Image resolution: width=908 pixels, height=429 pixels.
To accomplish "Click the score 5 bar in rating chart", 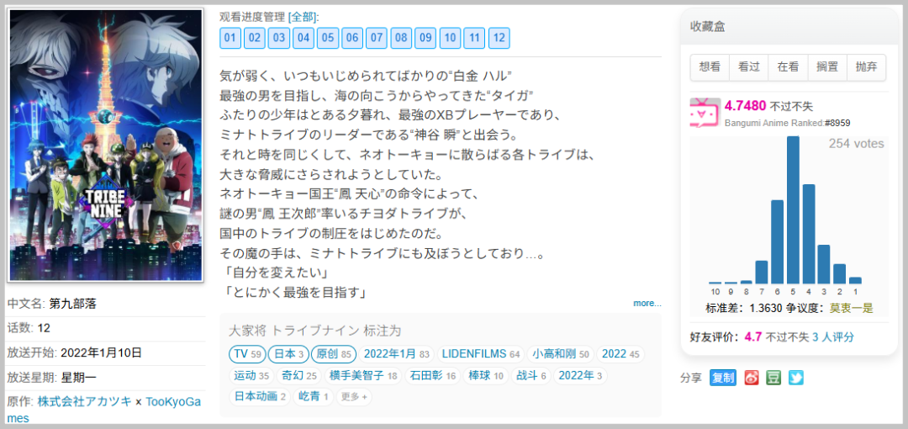I will coord(794,209).
